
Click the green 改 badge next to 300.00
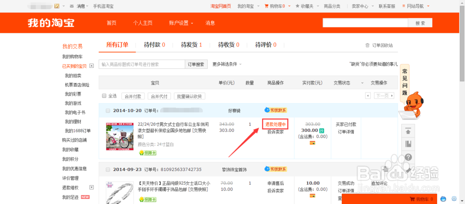[x=321, y=131]
